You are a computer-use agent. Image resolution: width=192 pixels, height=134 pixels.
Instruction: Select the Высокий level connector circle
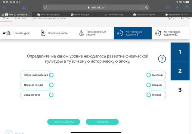(148, 75)
